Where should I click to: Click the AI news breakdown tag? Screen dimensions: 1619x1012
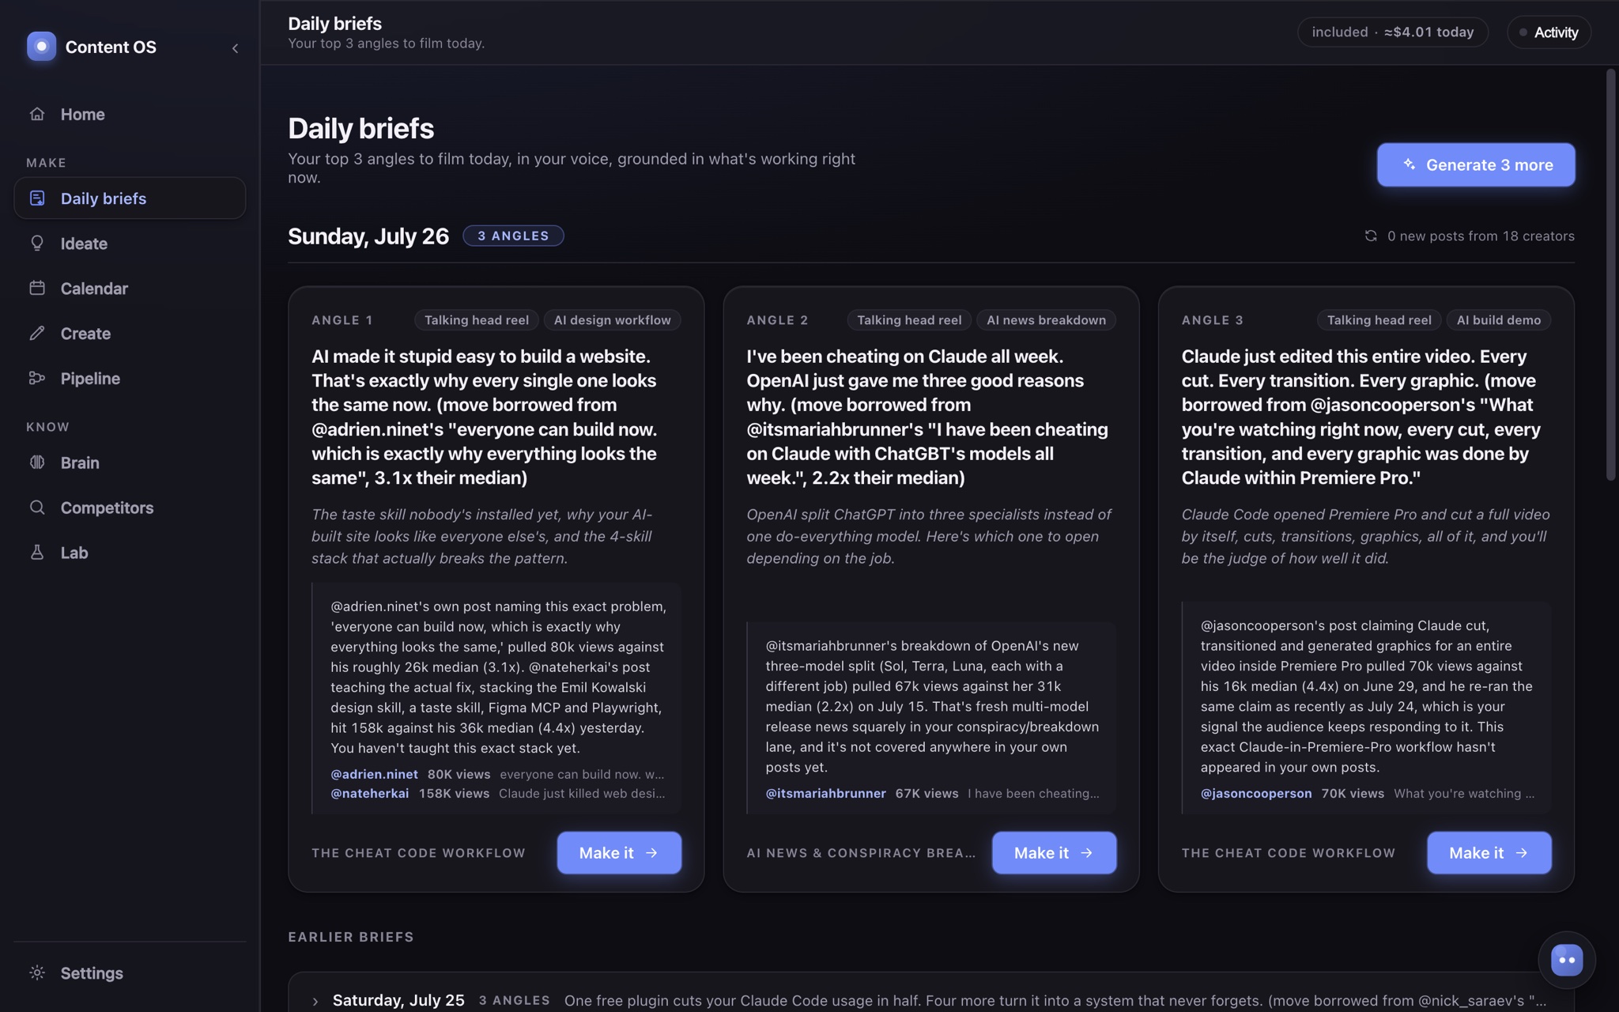point(1046,320)
